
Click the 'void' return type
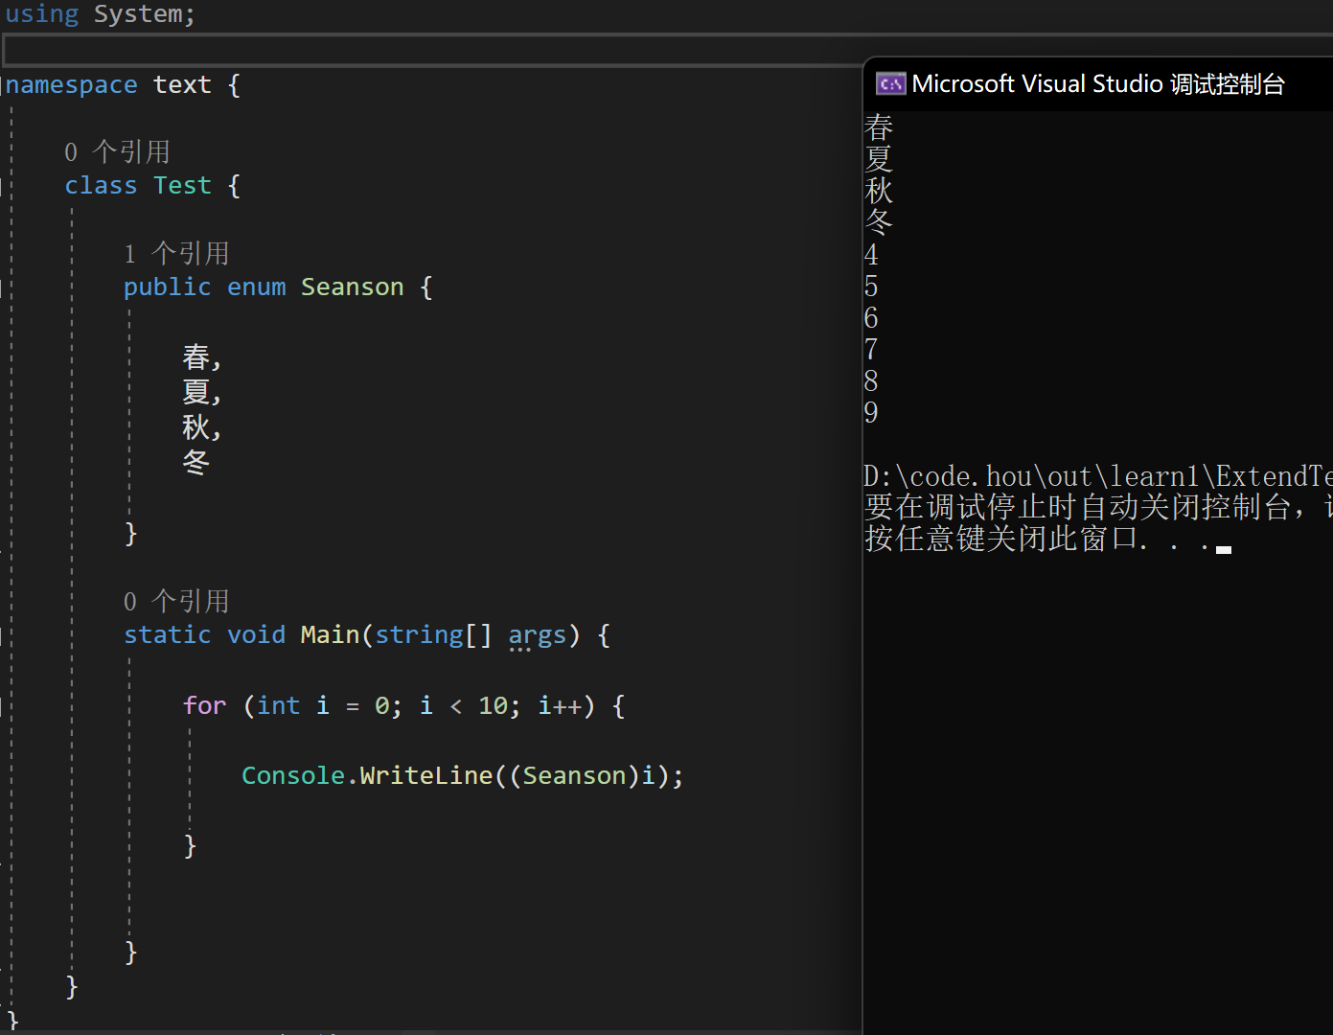(x=256, y=635)
